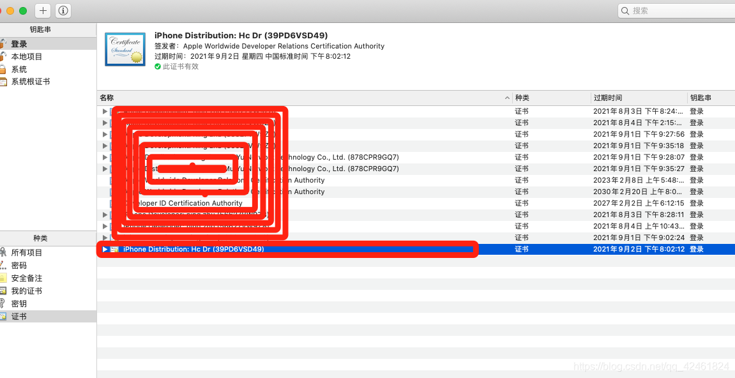Screen dimensions: 735x378
Task: Click the 此证书有效 status text
Action: (x=181, y=66)
